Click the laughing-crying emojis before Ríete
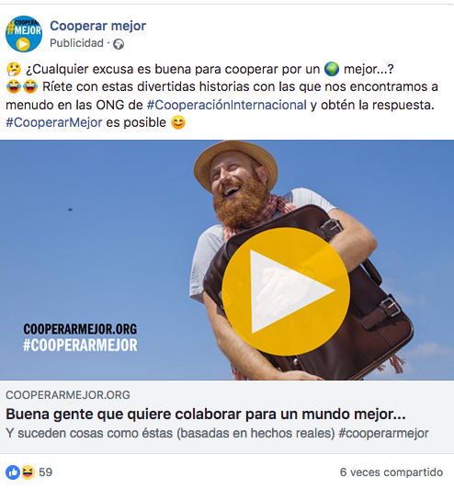This screenshot has width=454, height=489. click(x=22, y=86)
